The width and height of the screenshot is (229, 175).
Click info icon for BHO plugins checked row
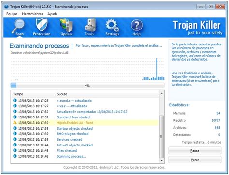point(15,134)
